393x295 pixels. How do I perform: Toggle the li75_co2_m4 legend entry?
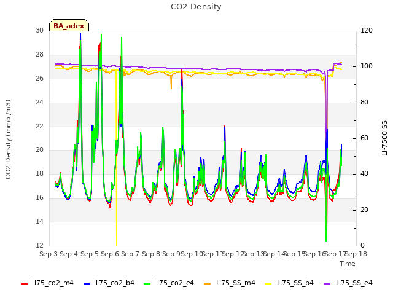click(x=47, y=283)
